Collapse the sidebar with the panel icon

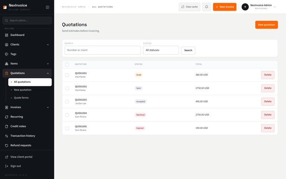[48, 7]
